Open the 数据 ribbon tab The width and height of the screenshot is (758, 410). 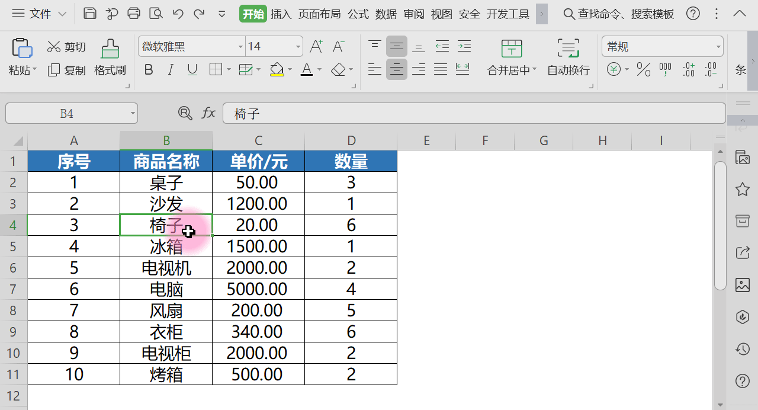click(386, 14)
